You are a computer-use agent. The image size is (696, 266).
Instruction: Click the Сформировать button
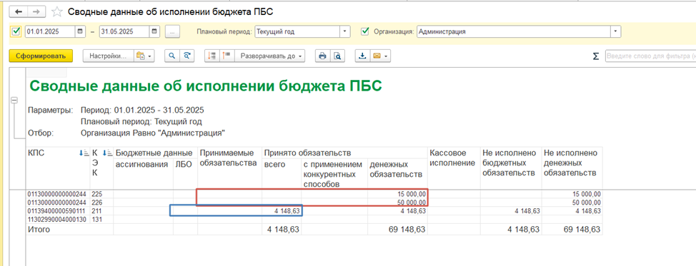[41, 56]
